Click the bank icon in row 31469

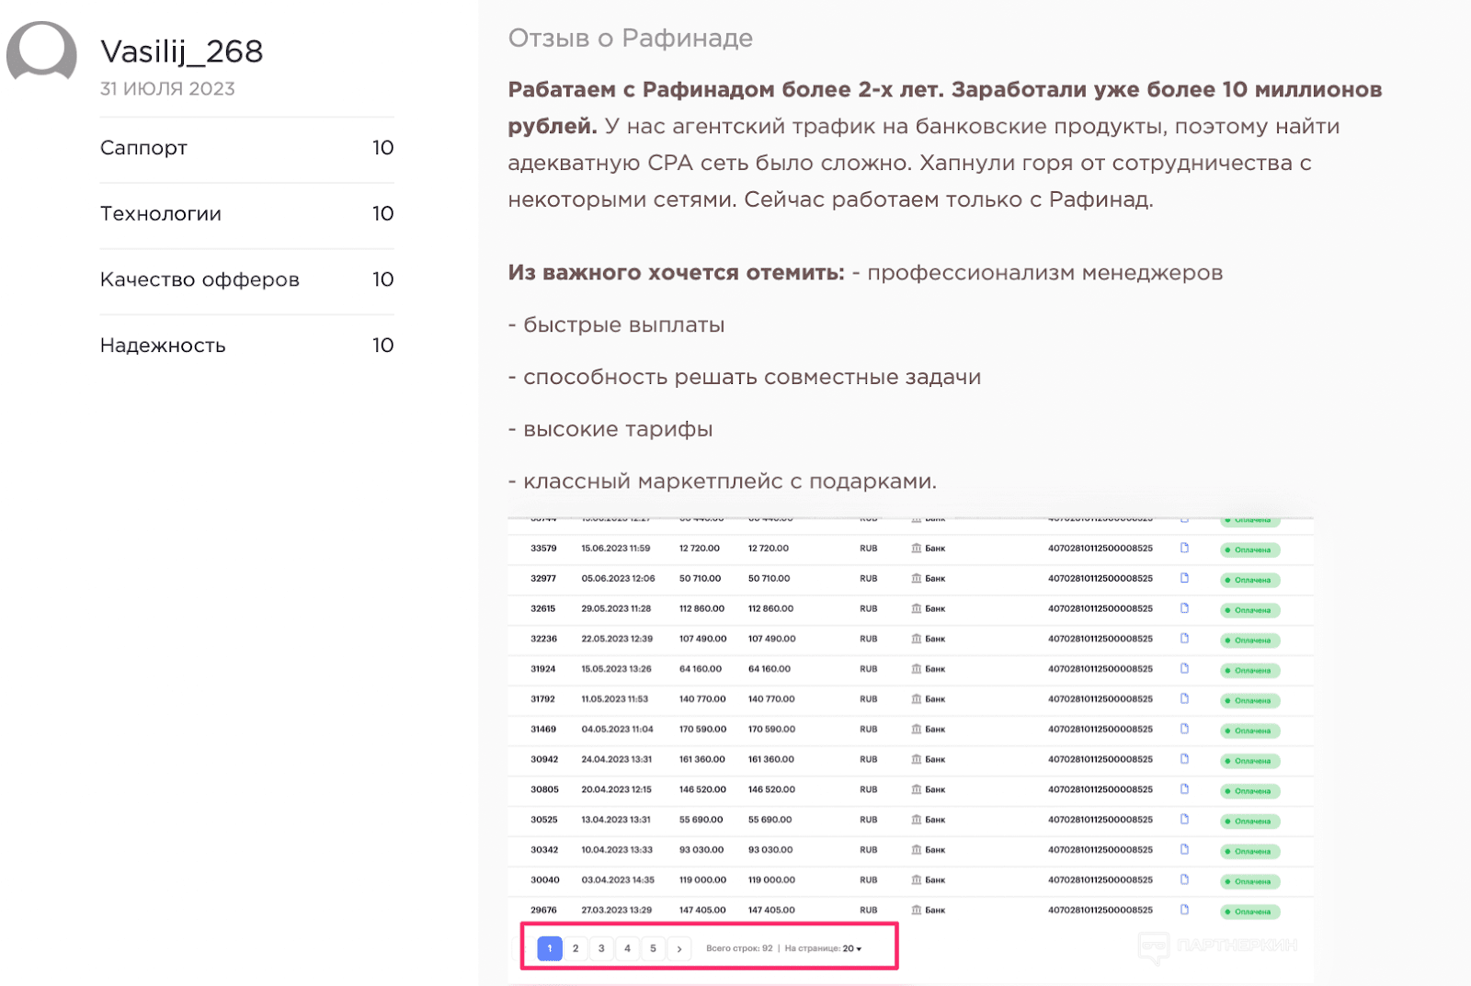coord(916,729)
